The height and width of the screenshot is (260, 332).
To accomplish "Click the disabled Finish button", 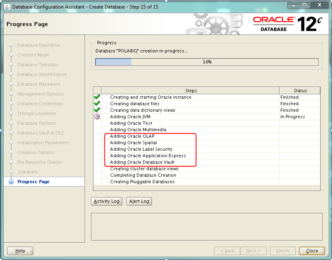I will [x=283, y=251].
